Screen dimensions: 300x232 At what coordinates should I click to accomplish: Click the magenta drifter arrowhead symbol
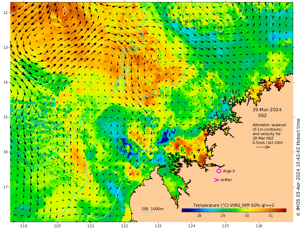point(216,180)
